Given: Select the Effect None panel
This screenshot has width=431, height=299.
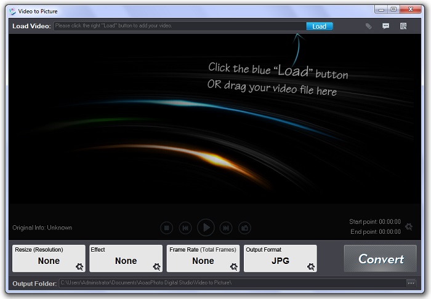Looking at the screenshot, I should 126,258.
